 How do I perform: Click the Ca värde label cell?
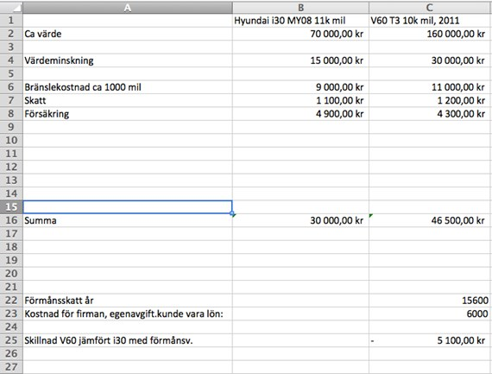coord(128,34)
